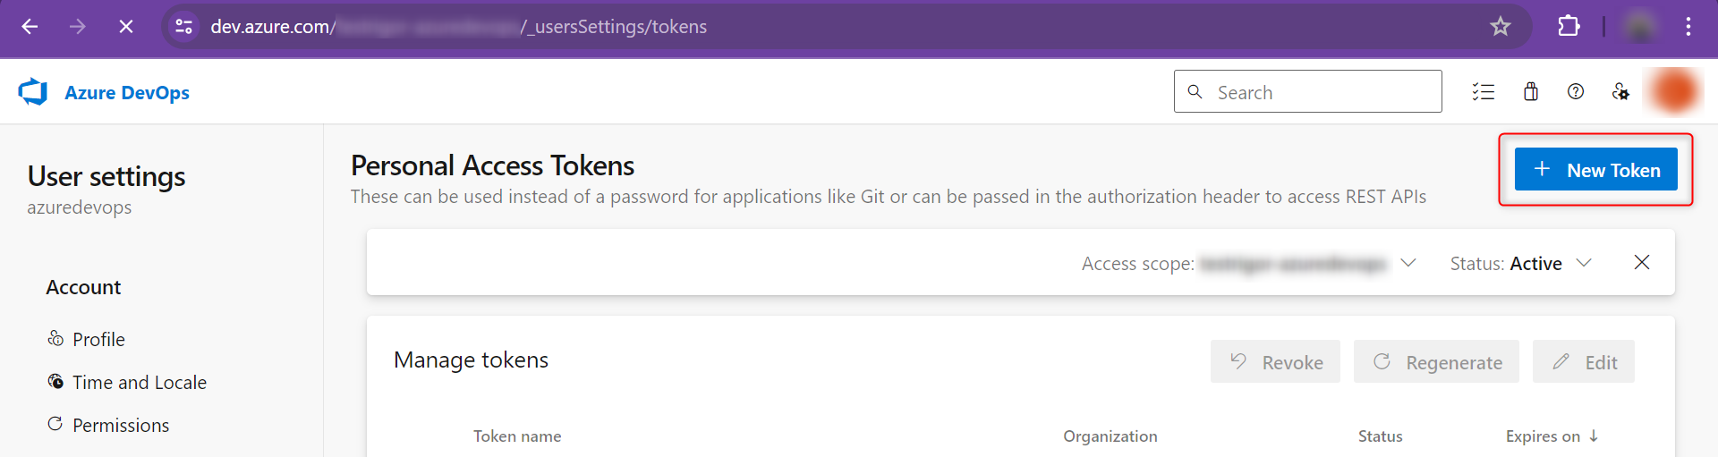Sort tokens by Expires on column

click(1552, 436)
